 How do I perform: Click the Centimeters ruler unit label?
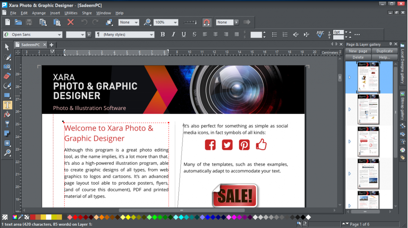tap(330, 52)
